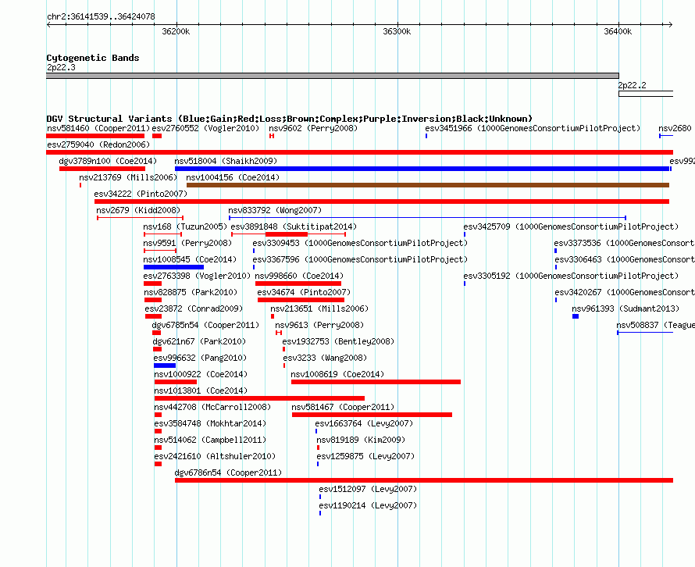Open the esv3305192 variant label

click(x=571, y=276)
